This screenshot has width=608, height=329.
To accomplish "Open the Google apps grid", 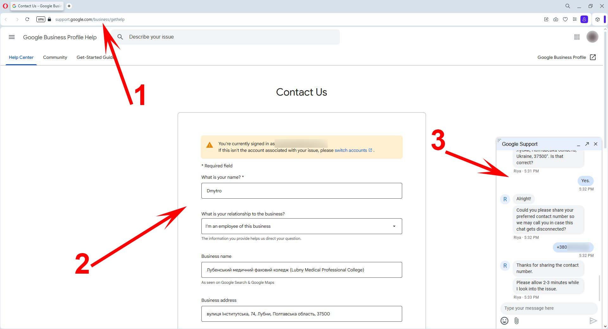I will click(x=577, y=37).
